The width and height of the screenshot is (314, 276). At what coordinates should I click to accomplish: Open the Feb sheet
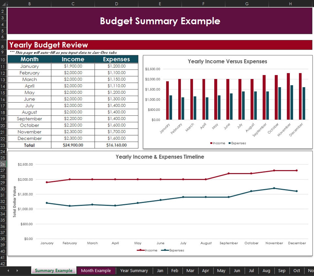coord(175,271)
